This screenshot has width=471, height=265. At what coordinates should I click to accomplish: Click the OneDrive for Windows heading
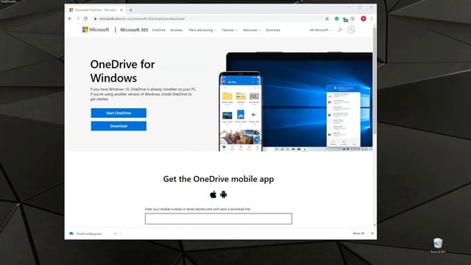tap(123, 71)
